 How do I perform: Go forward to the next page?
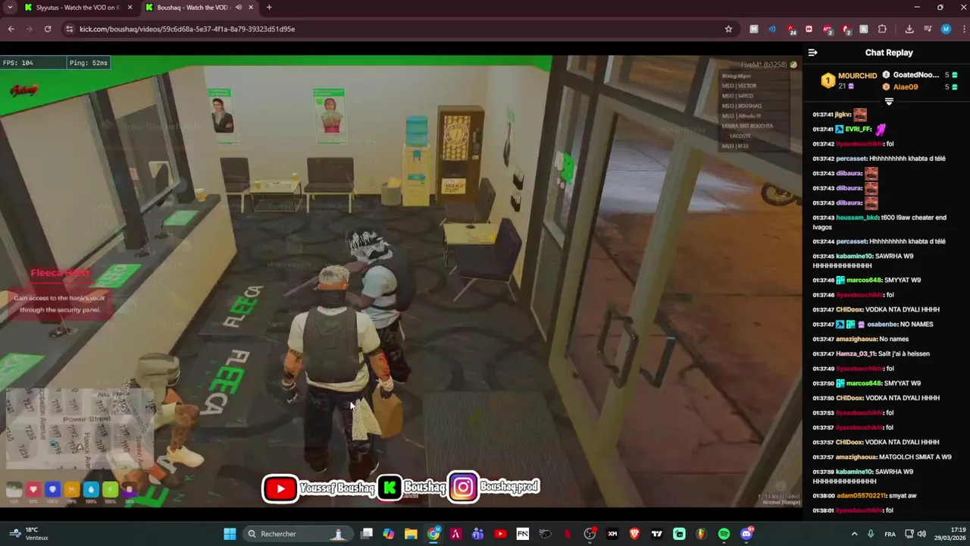(x=30, y=29)
